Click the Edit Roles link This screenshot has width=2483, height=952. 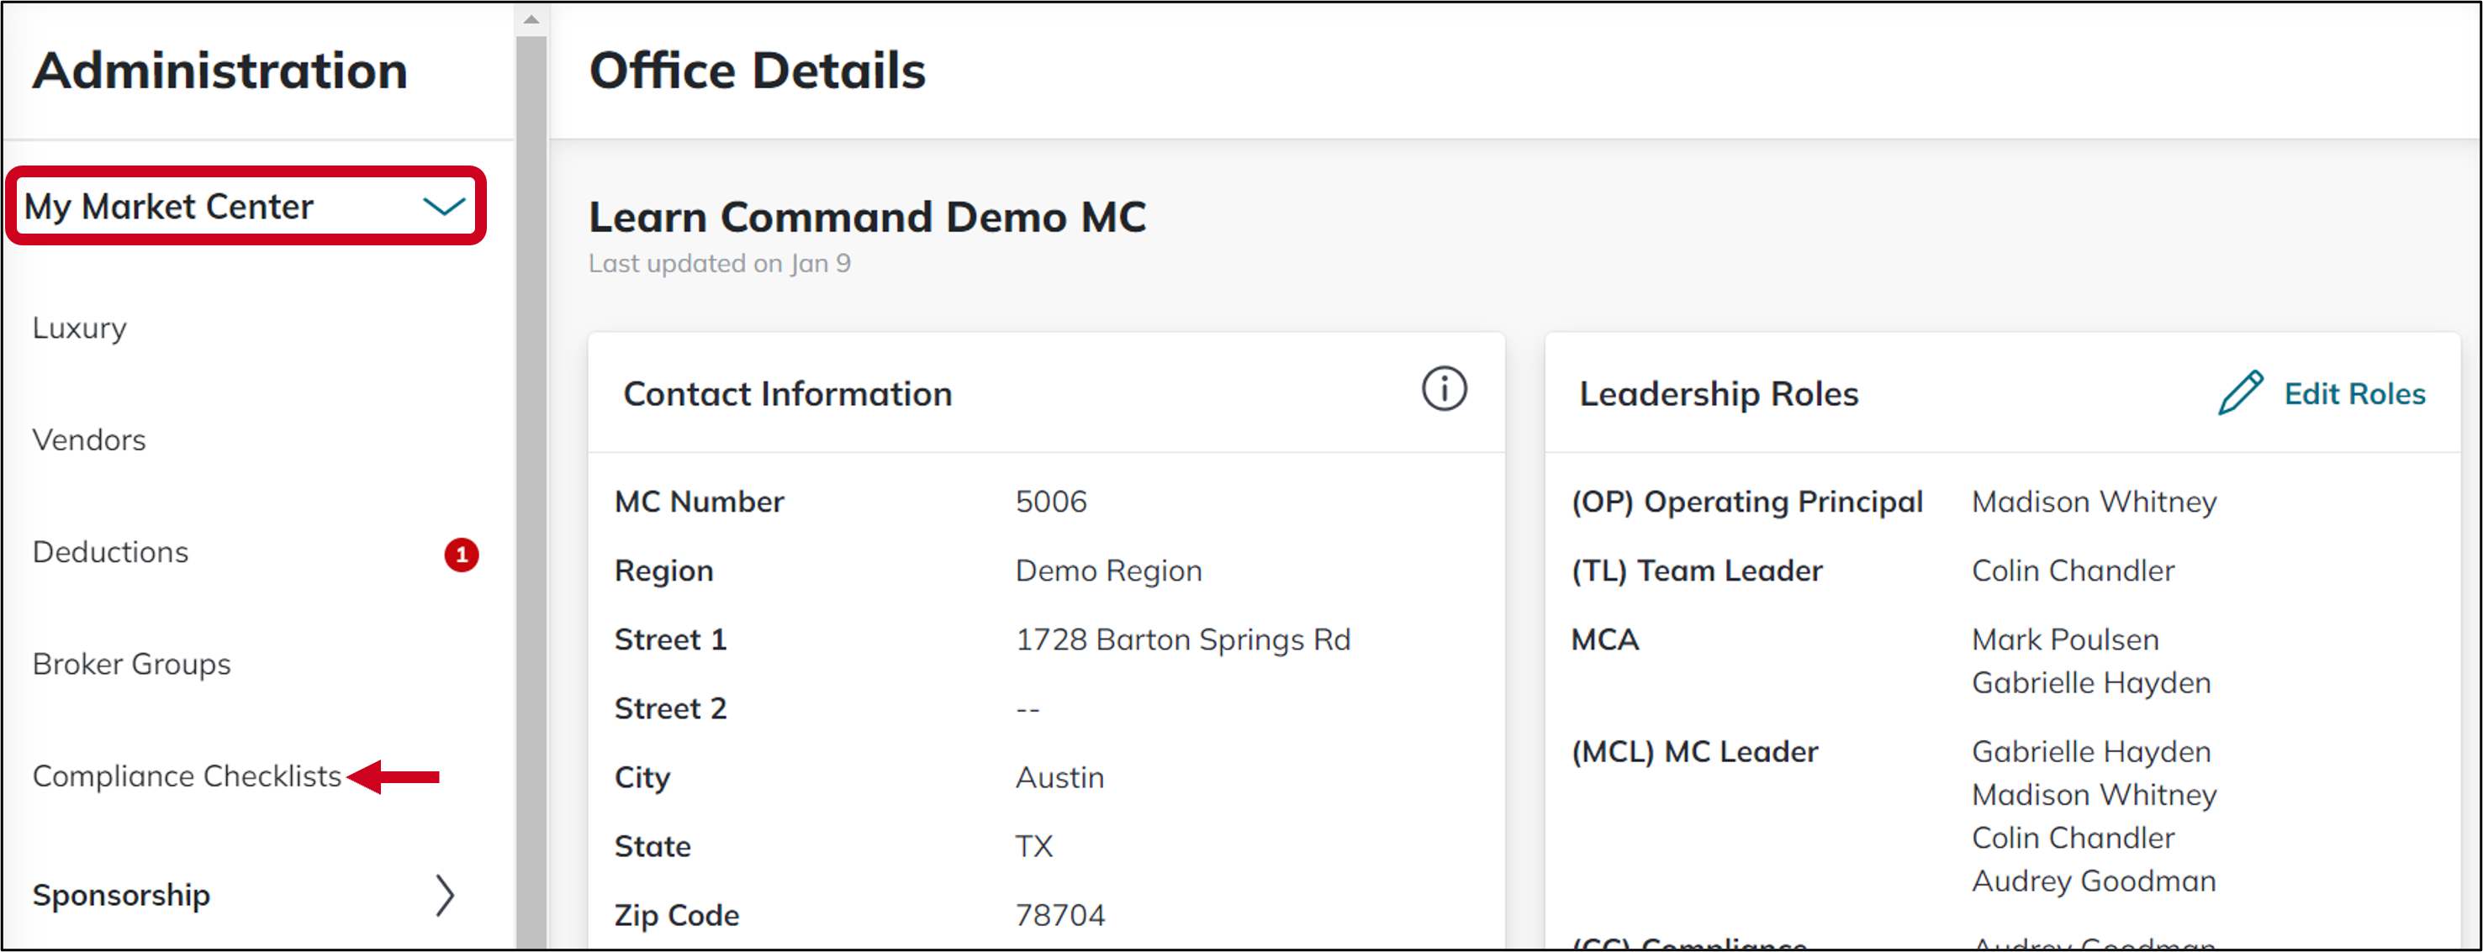(x=2355, y=393)
